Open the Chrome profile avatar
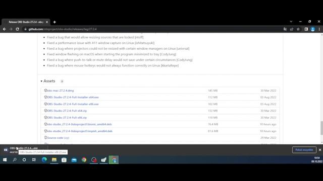The height and width of the screenshot is (181, 323). [313, 29]
